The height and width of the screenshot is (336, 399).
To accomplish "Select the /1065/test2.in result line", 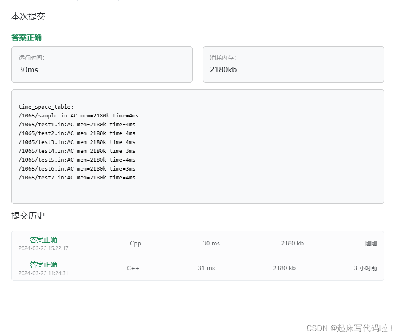I will [77, 133].
